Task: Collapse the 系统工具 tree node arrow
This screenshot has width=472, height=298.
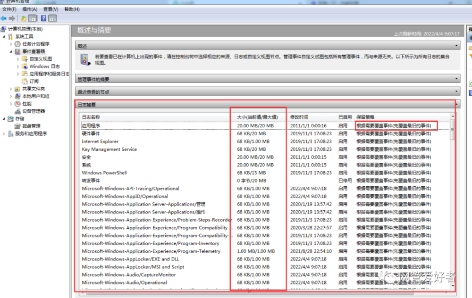Action: pos(4,37)
